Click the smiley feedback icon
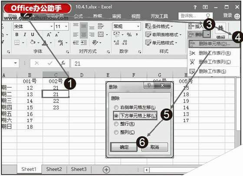 click(237, 16)
